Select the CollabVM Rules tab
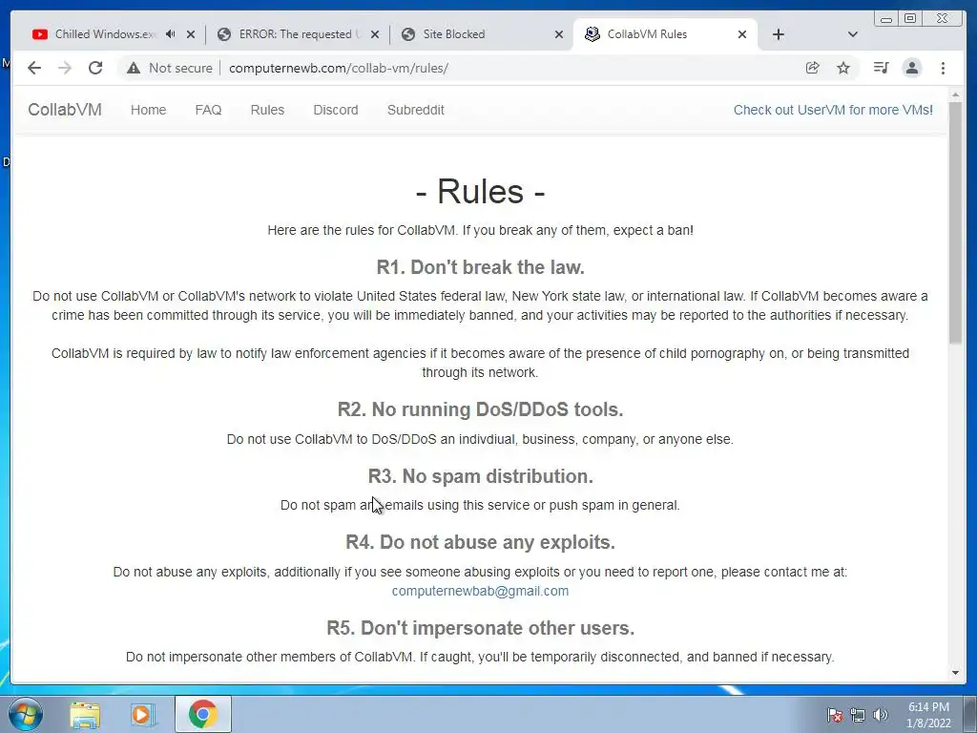Viewport: 977px width, 733px height. [647, 34]
